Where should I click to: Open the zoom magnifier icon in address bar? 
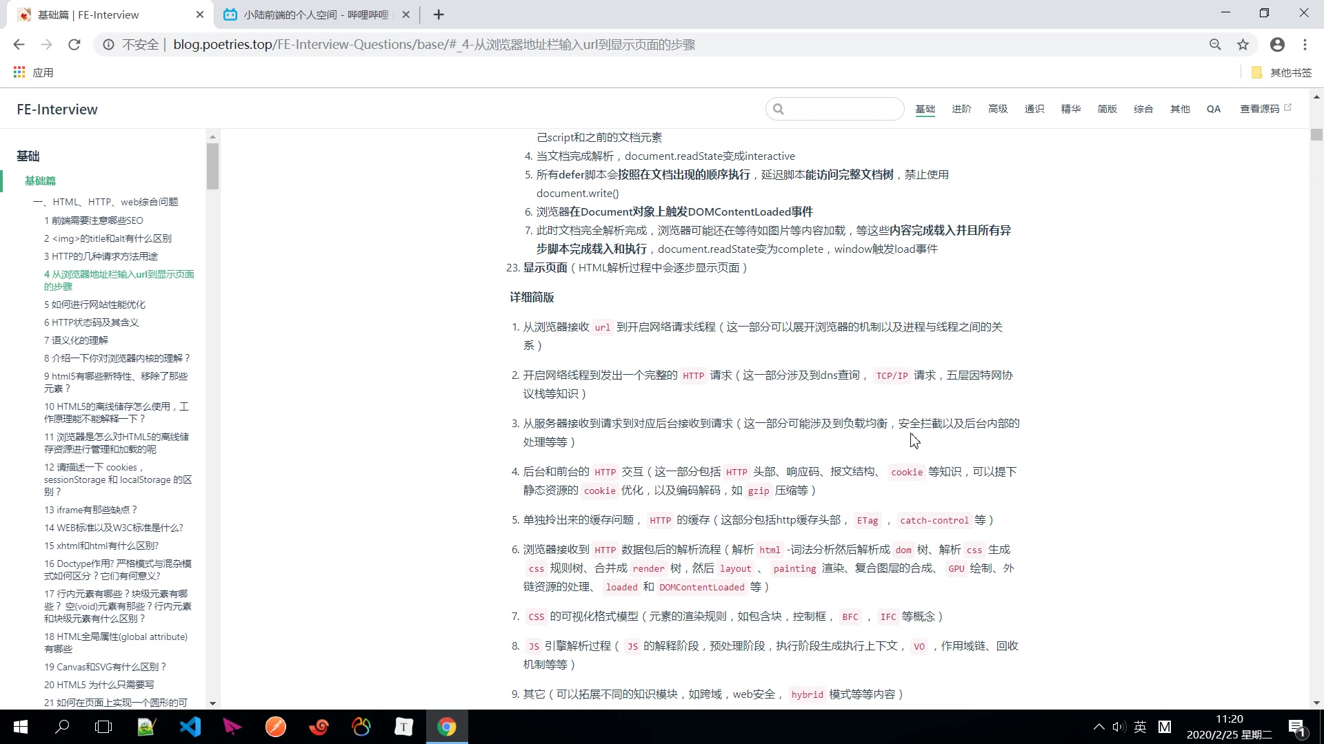pyautogui.click(x=1215, y=45)
